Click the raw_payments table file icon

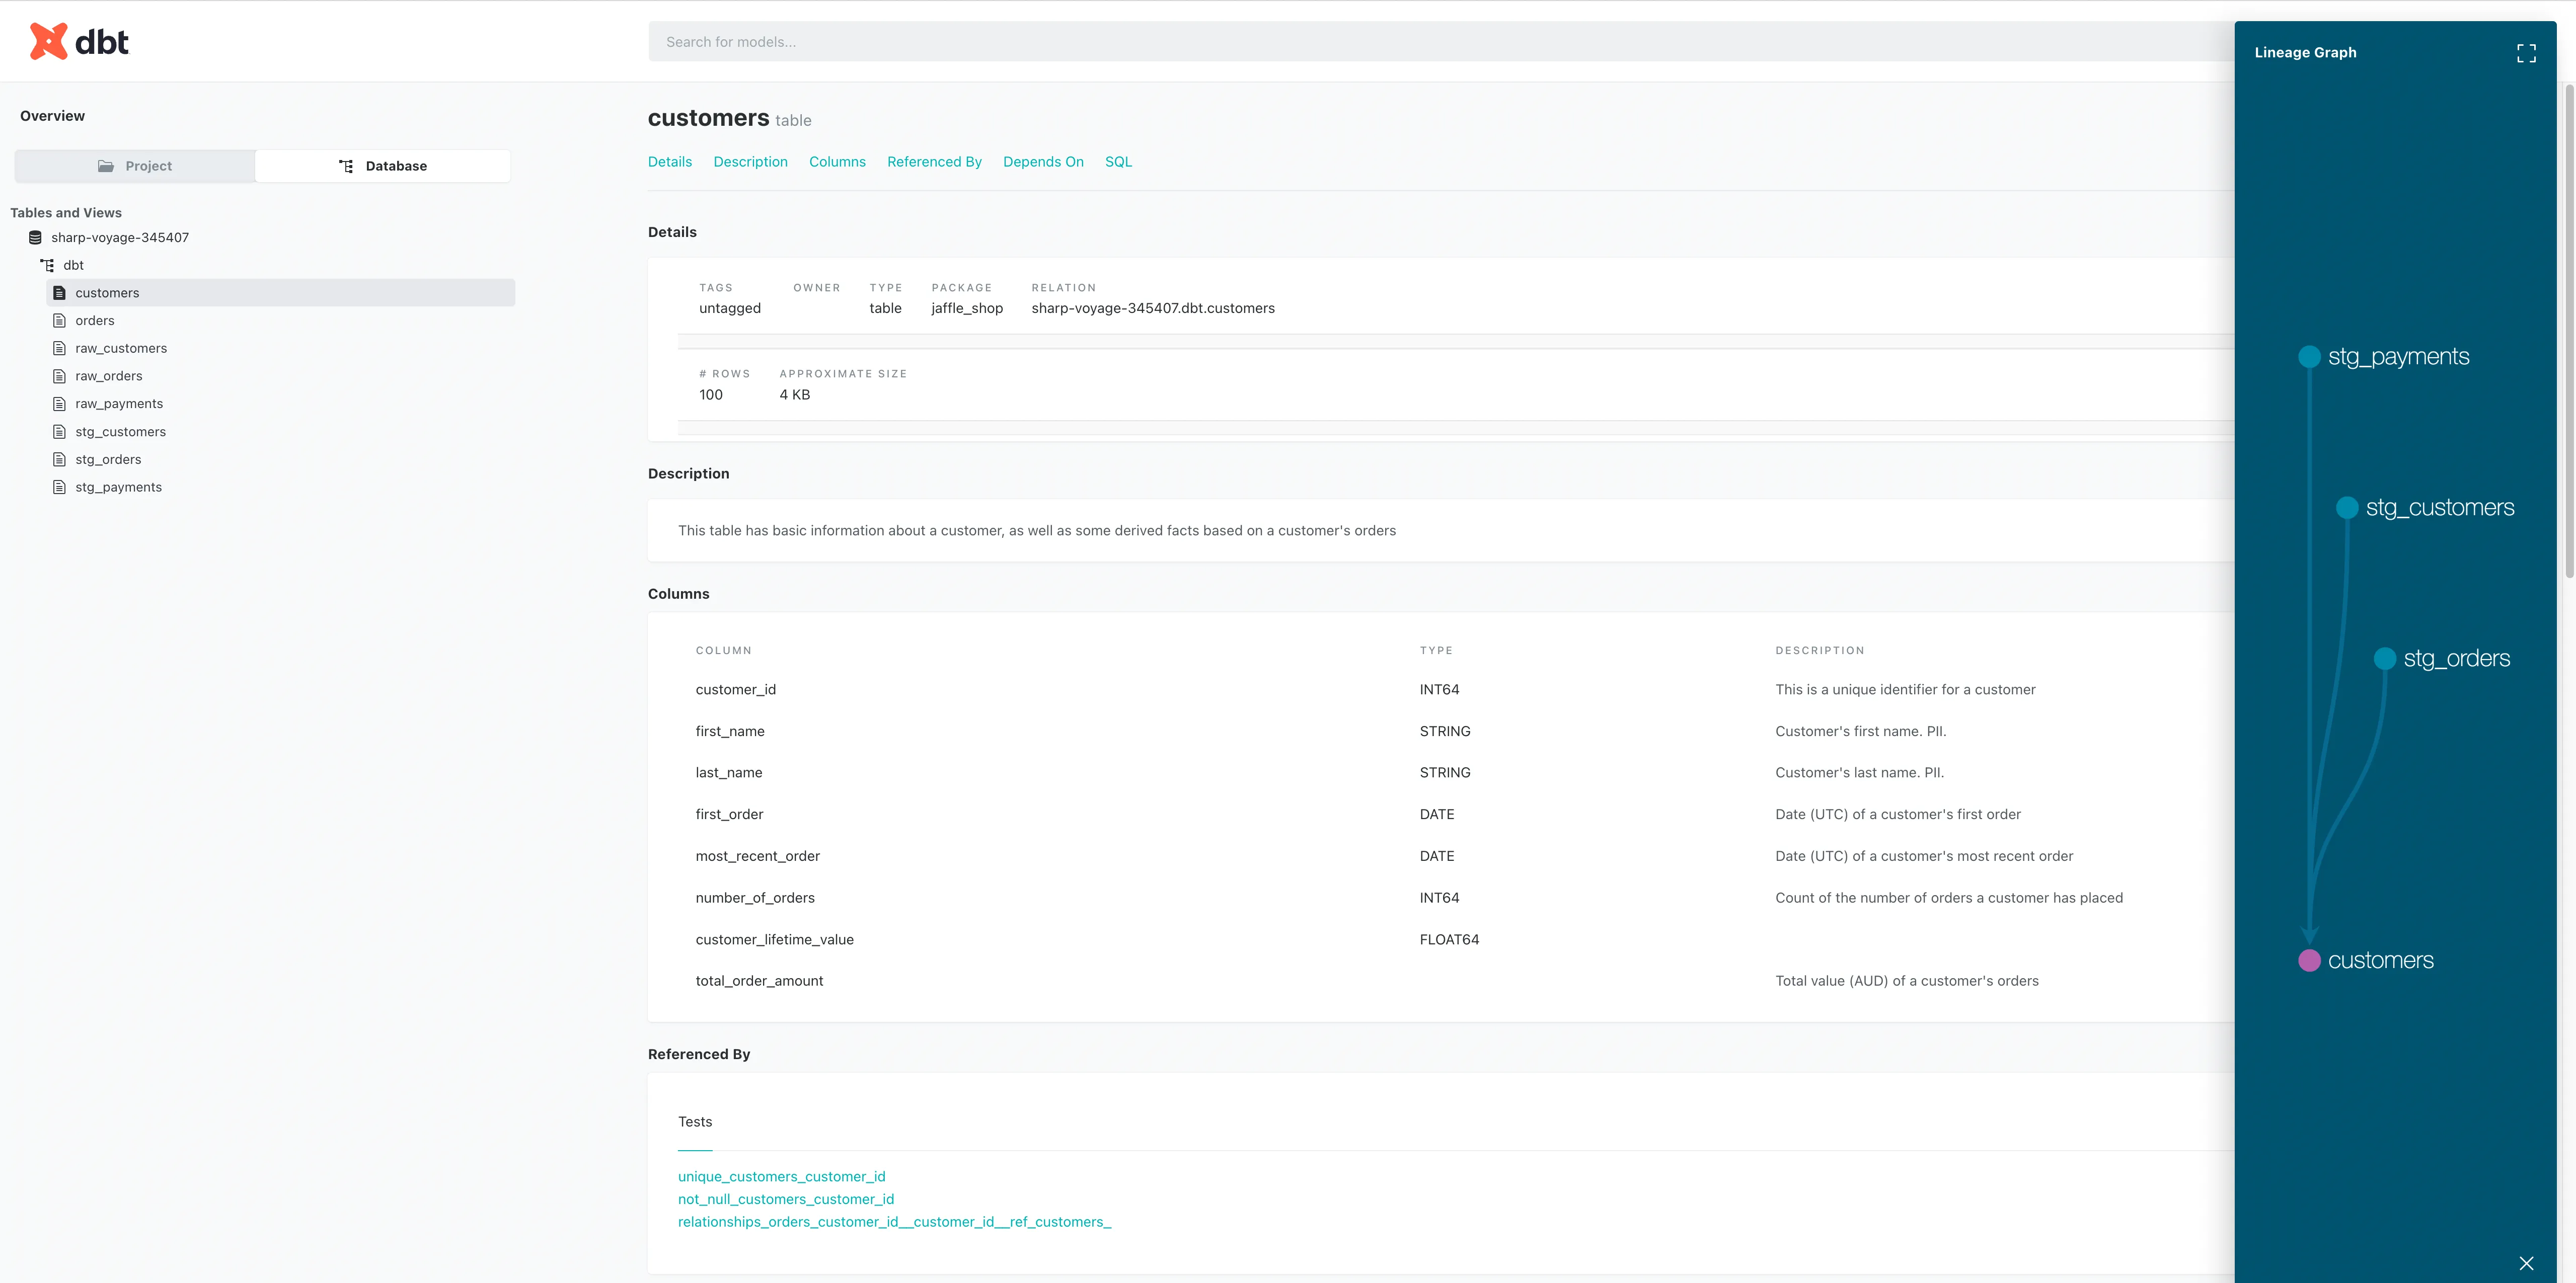59,404
